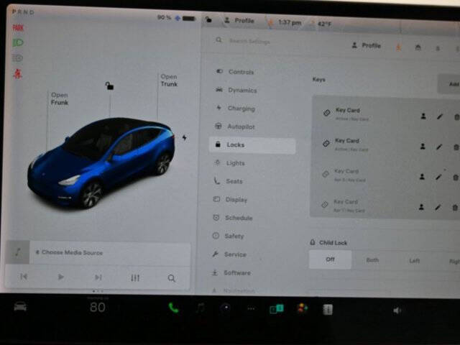Open the Theater app with green cards icon
This screenshot has height=345, width=460.
click(x=277, y=309)
